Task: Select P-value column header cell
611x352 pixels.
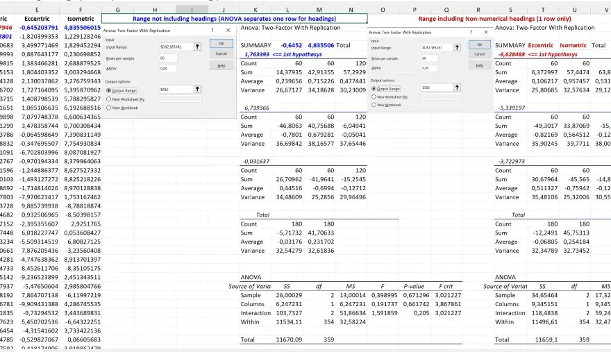Action: [415, 286]
